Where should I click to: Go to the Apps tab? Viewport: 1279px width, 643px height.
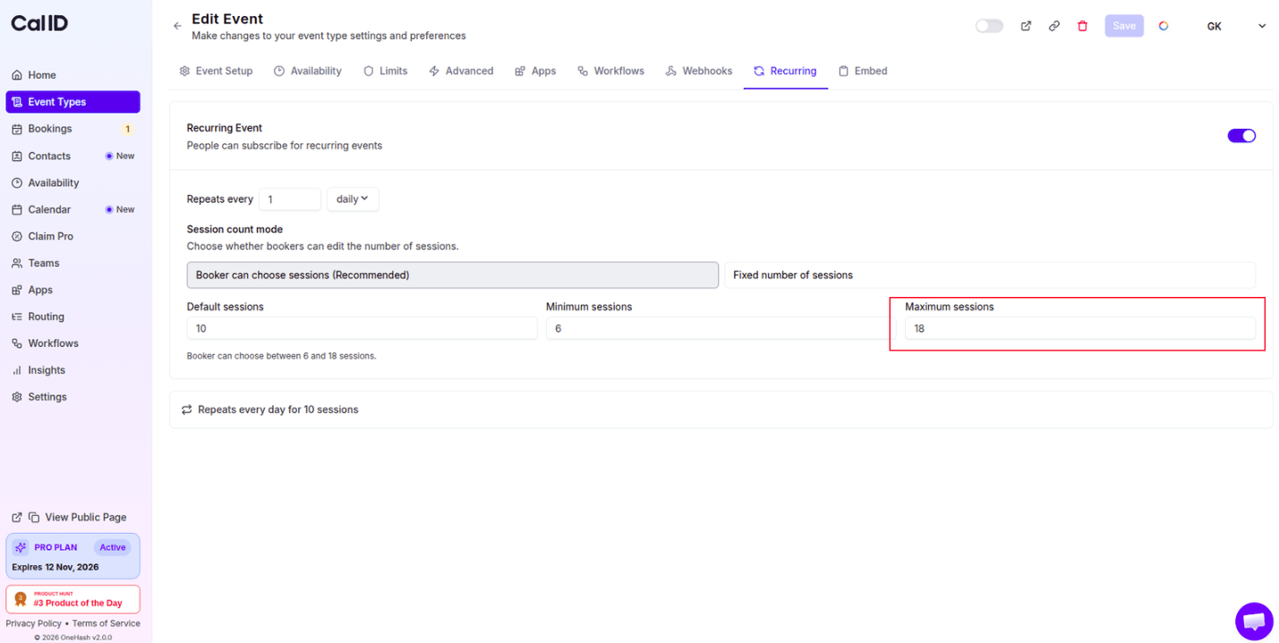535,71
